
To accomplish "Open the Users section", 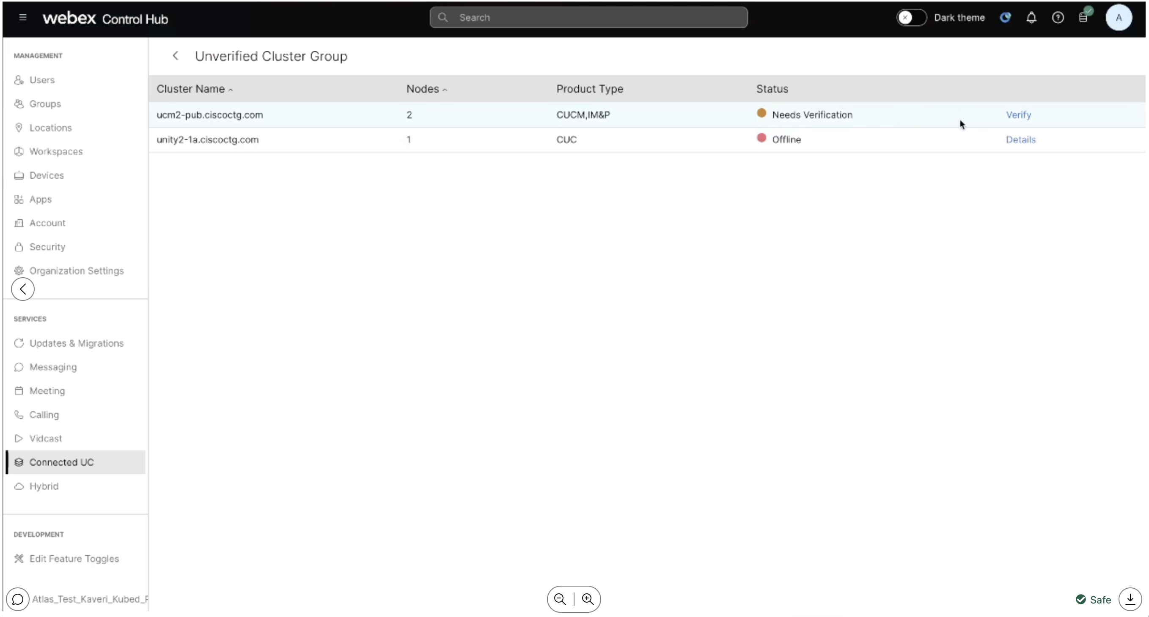I will pos(42,80).
